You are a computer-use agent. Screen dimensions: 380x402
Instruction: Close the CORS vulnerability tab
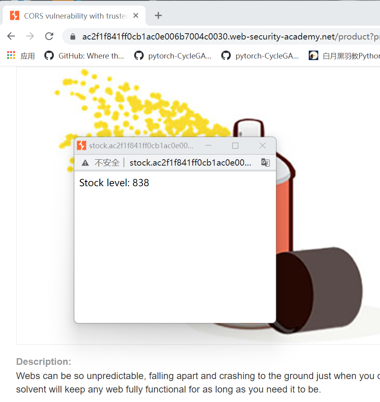click(x=136, y=16)
